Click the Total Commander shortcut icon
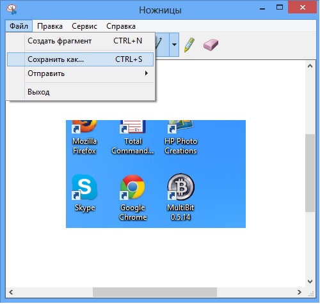Screen dimensions: 320x304 [x=132, y=127]
